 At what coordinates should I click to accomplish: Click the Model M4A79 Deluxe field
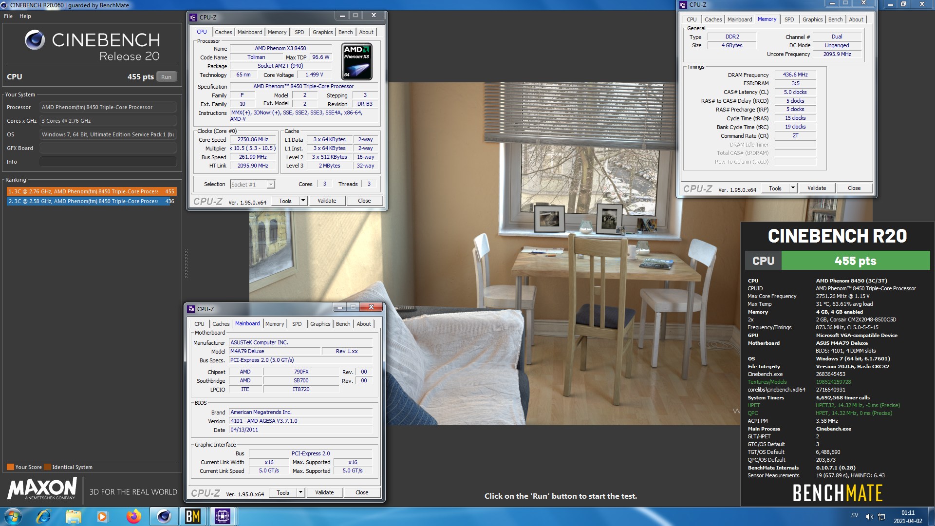pyautogui.click(x=275, y=352)
